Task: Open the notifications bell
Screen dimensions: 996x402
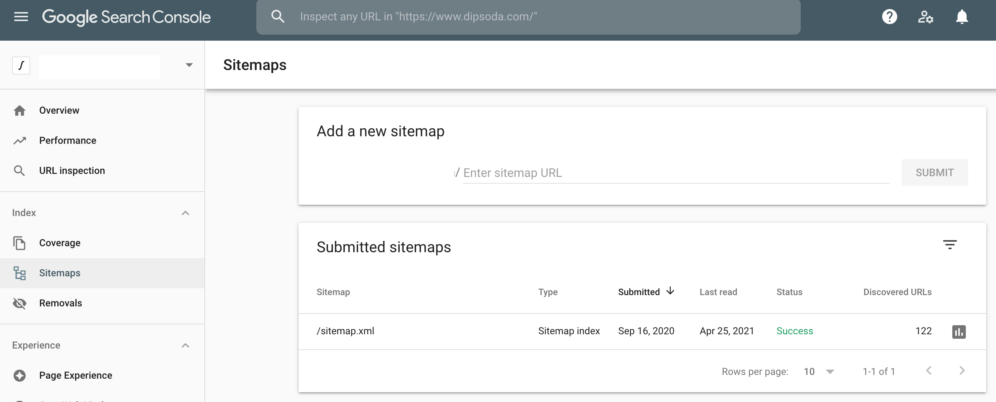Action: tap(962, 17)
